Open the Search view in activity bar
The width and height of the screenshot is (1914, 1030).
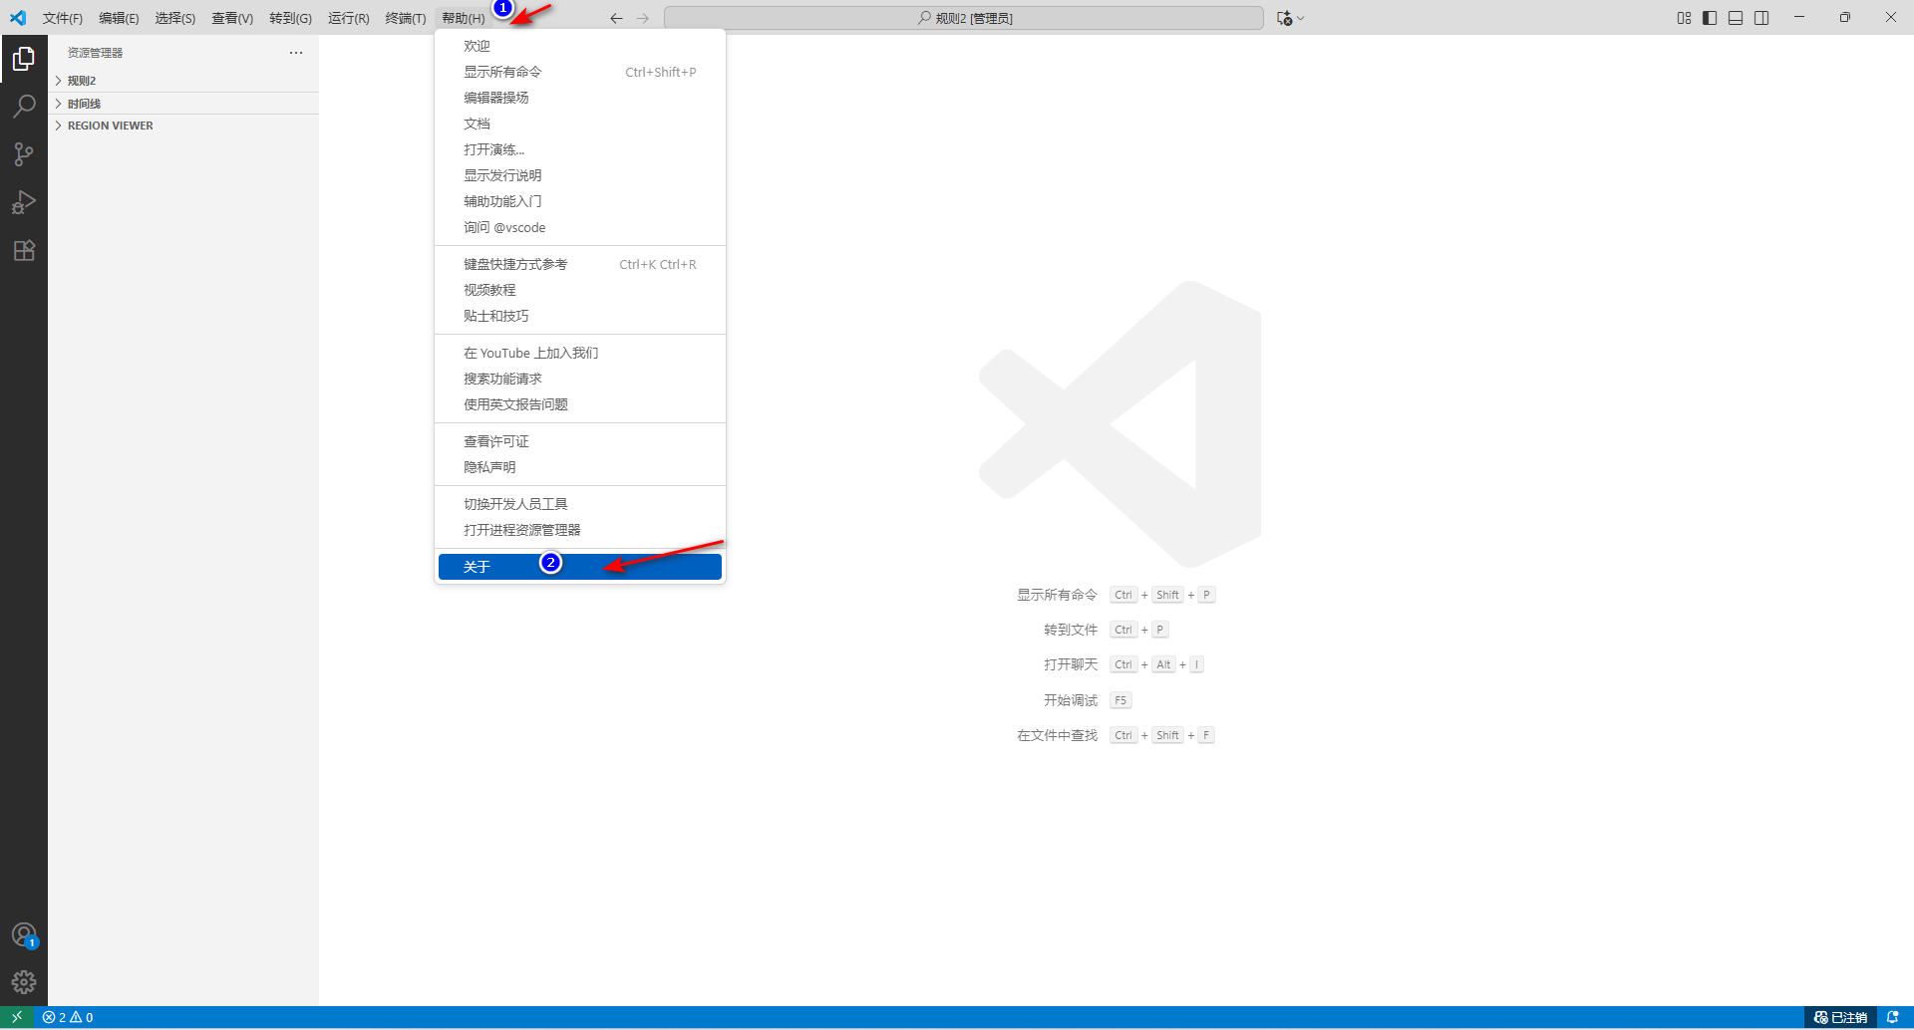pyautogui.click(x=24, y=106)
